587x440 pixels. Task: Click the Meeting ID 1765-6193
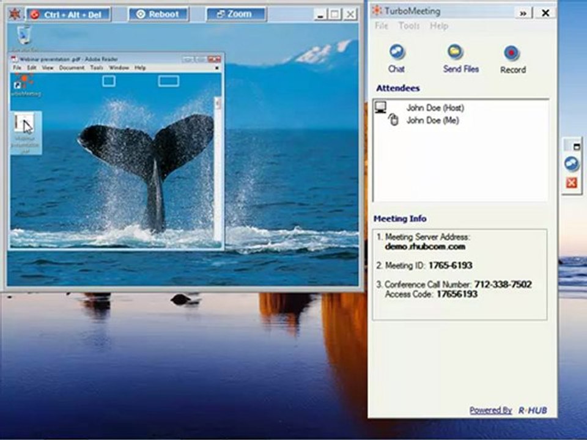point(450,265)
